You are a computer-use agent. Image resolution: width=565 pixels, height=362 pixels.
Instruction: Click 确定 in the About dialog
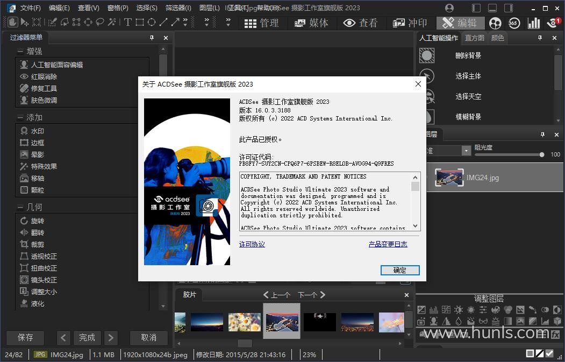coord(400,270)
